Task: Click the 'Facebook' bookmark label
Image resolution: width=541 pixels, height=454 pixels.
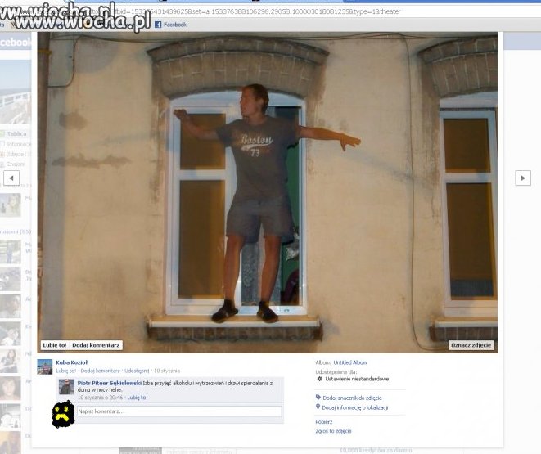Action: pyautogui.click(x=174, y=25)
